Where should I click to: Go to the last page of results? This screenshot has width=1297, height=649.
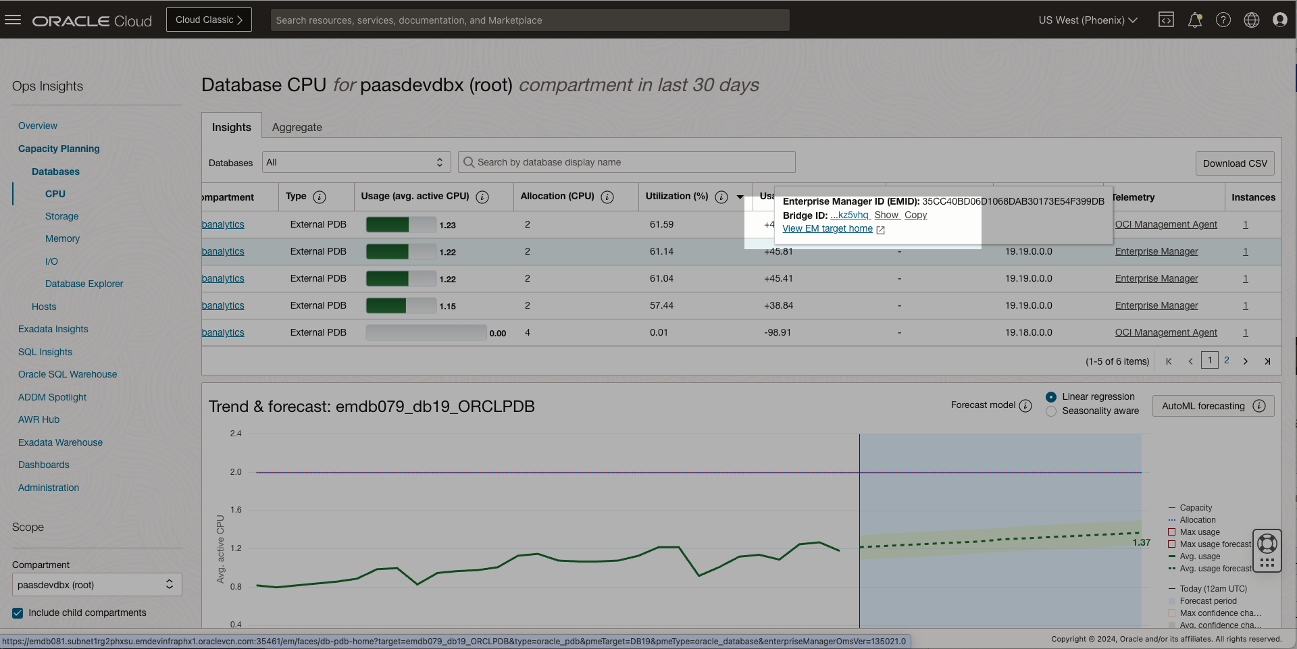[x=1267, y=361]
